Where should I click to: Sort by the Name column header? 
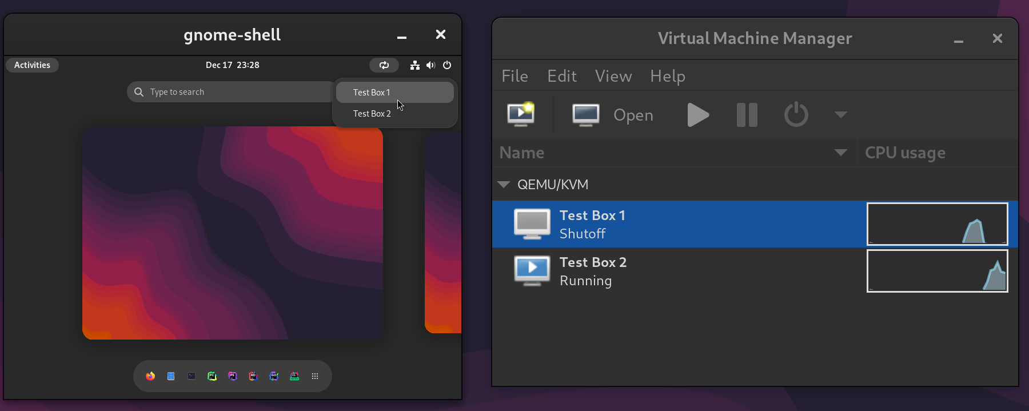coord(675,153)
